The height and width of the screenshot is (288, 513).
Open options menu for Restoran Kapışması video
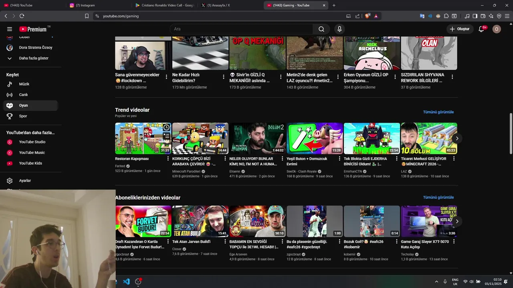pos(168,159)
